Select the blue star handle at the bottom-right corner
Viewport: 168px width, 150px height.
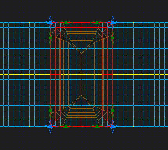(x=113, y=126)
